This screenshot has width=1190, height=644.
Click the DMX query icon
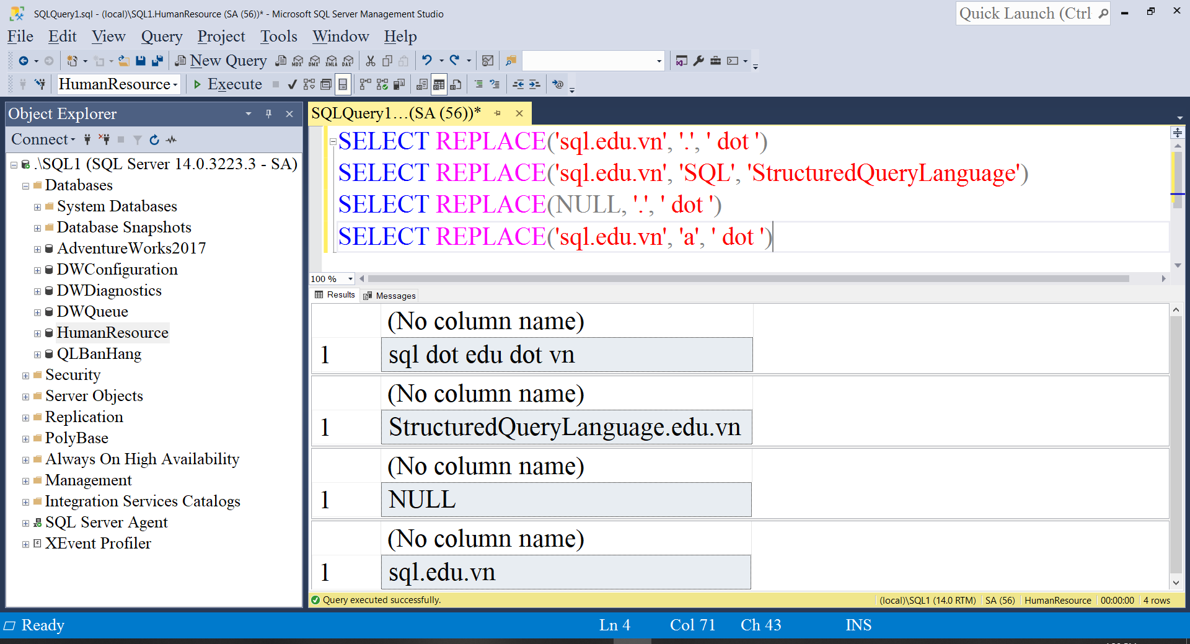pos(315,61)
